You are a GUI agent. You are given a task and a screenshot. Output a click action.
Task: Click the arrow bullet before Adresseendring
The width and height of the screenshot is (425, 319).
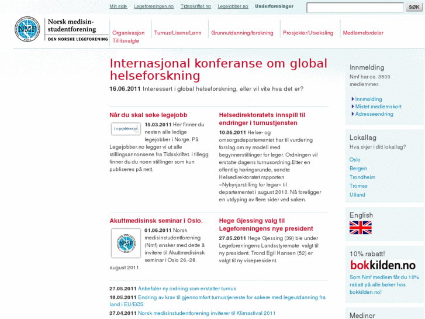tap(353, 114)
